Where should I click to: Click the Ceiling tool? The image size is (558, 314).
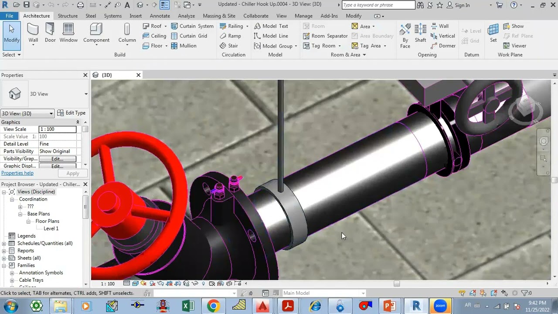point(154,36)
